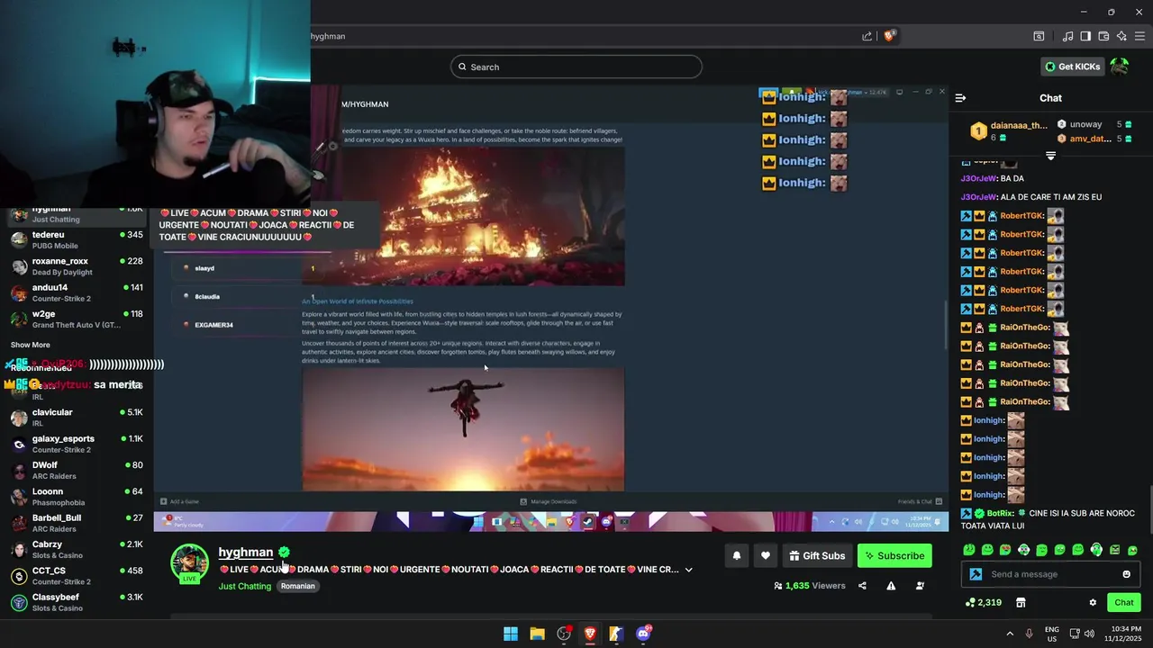The image size is (1153, 648).
Task: Open clavicular IRL channel
Action: point(77,418)
